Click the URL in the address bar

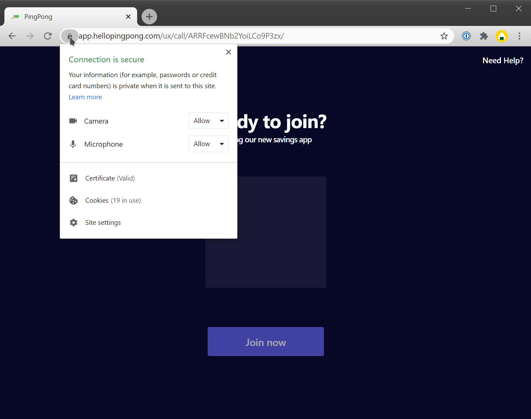tap(181, 36)
